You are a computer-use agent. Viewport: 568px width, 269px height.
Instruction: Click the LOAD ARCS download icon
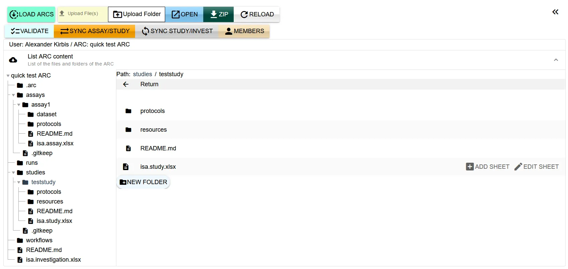pos(14,14)
